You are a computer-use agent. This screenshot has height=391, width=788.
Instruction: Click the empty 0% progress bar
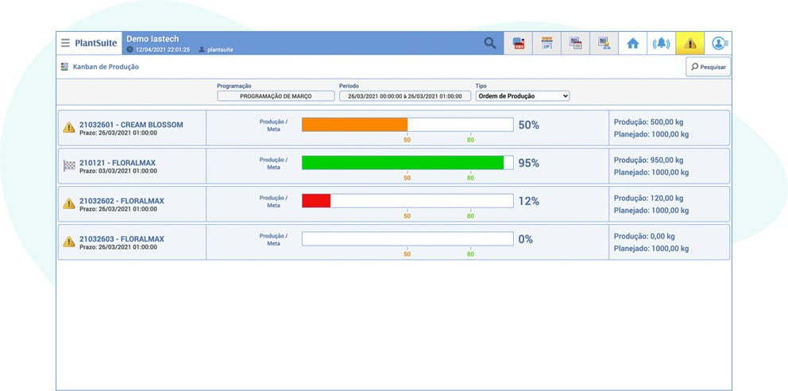408,238
